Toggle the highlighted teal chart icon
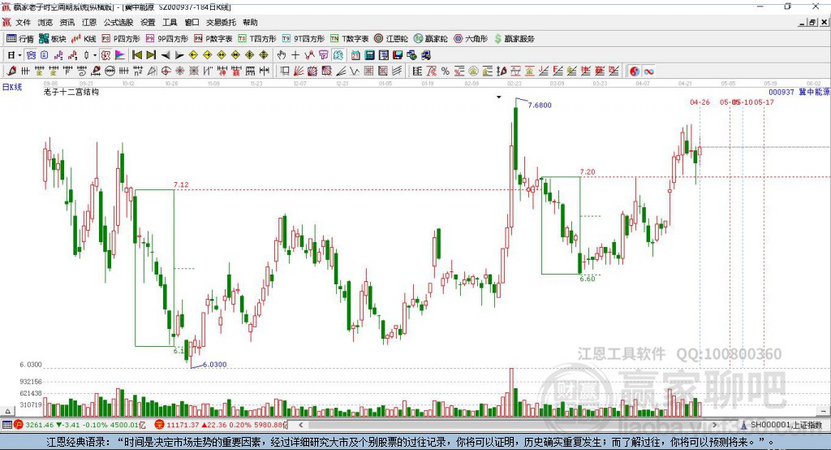 coord(338,55)
